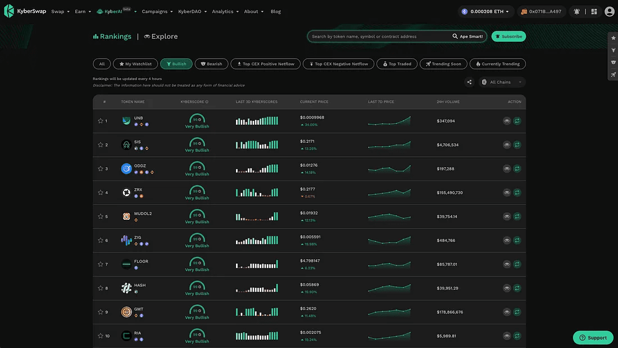Screen dimensions: 618x348
Task: Click the GMT token logo
Action: [x=126, y=312]
